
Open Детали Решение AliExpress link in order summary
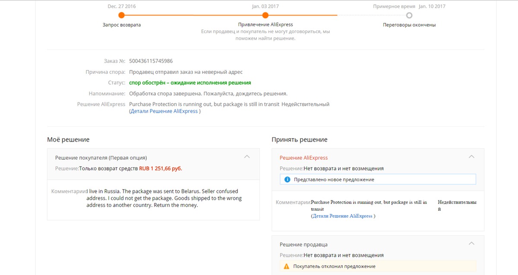click(164, 111)
